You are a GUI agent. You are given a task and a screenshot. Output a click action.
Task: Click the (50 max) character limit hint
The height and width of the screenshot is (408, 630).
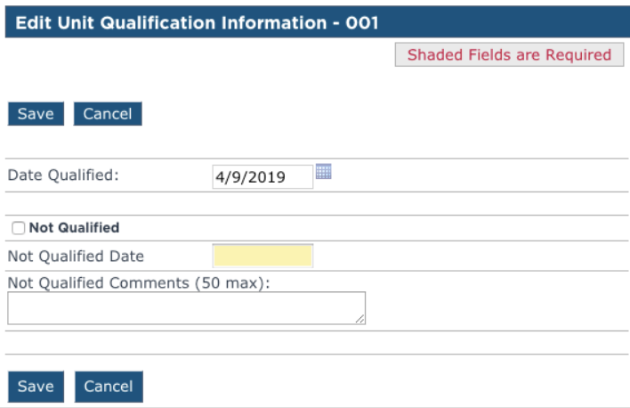click(x=232, y=283)
